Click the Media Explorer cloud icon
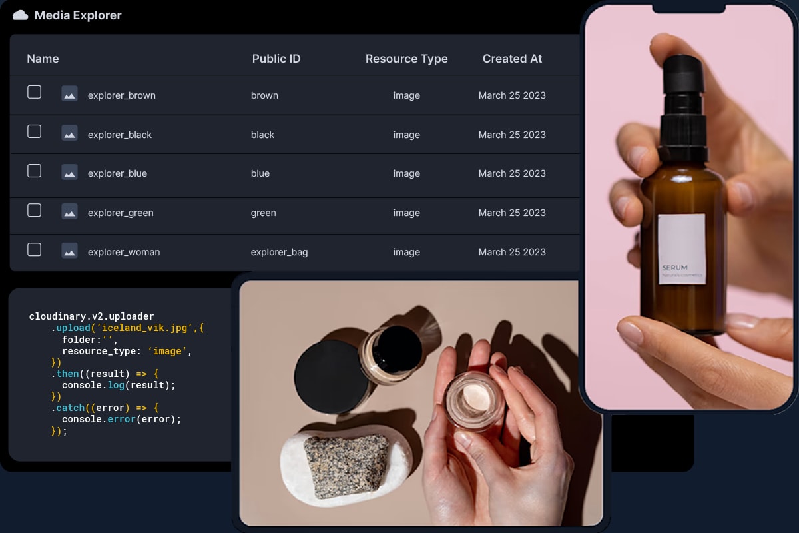Image resolution: width=799 pixels, height=533 pixels. (x=20, y=15)
